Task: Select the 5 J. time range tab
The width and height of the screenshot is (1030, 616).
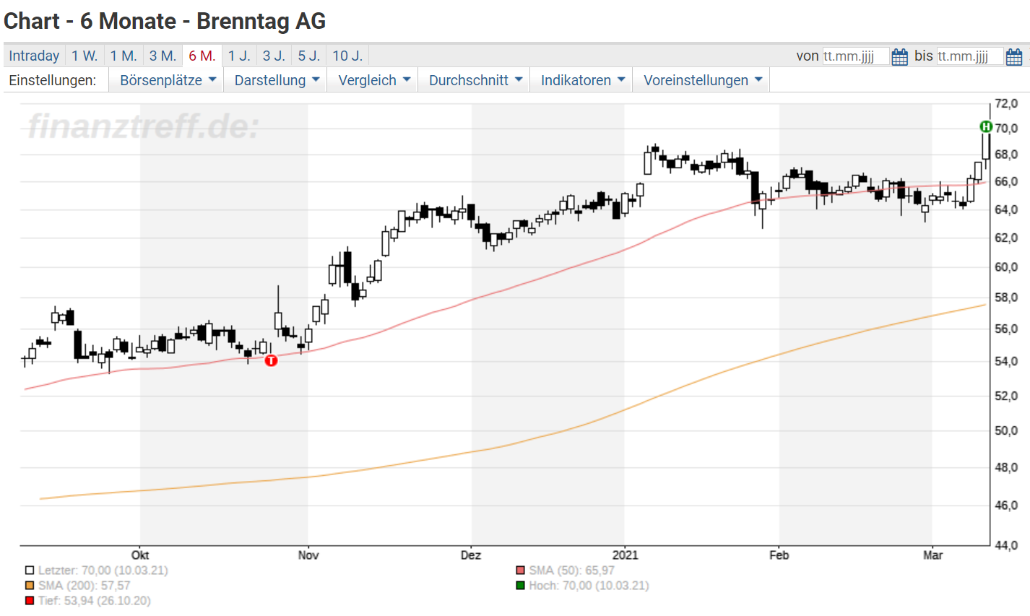Action: pos(309,56)
